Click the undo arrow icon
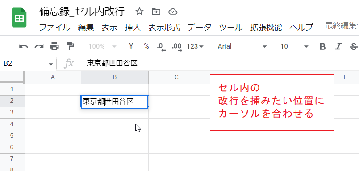Image resolution: width=359 pixels, height=171 pixels. click(x=24, y=47)
